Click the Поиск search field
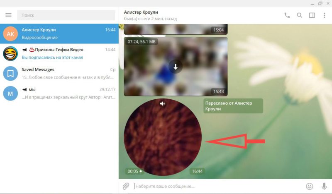The image size is (332, 194). pyautogui.click(x=66, y=15)
